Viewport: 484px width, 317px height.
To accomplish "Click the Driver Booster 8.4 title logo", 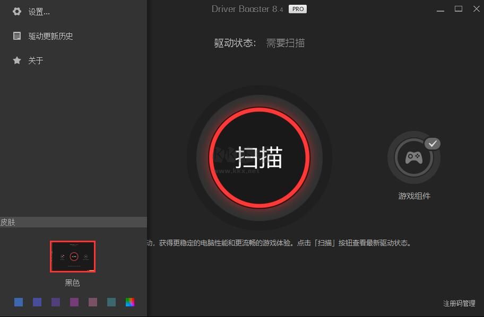I will [x=245, y=8].
